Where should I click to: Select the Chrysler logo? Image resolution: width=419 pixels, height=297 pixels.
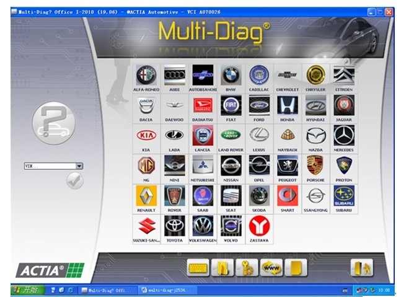coord(315,75)
